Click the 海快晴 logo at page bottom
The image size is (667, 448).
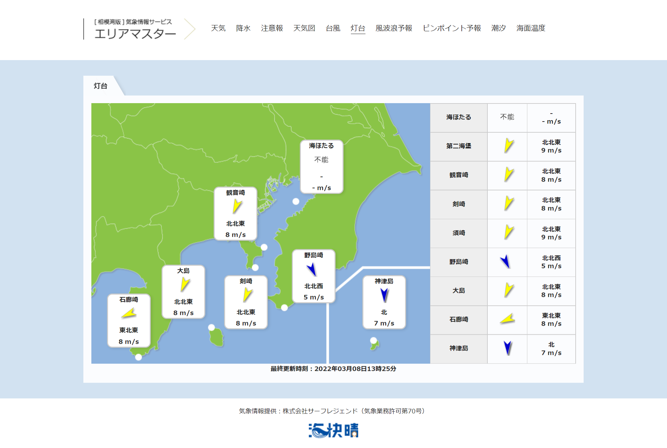click(x=333, y=430)
